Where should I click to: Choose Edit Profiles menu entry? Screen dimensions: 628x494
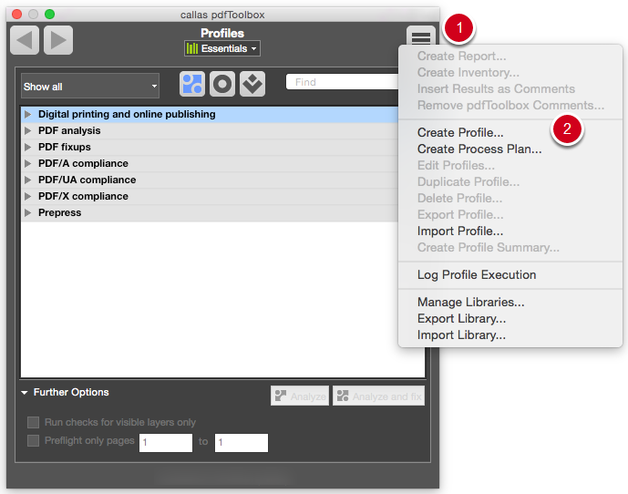click(456, 166)
